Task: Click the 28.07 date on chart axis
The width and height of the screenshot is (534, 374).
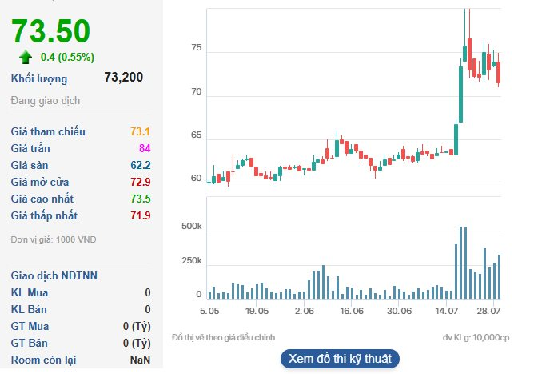Action: tap(488, 311)
